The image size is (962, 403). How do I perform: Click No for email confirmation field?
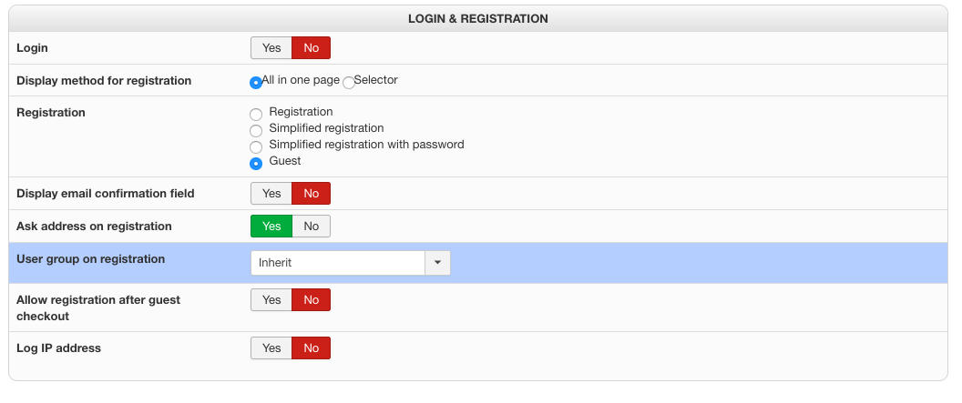(311, 194)
